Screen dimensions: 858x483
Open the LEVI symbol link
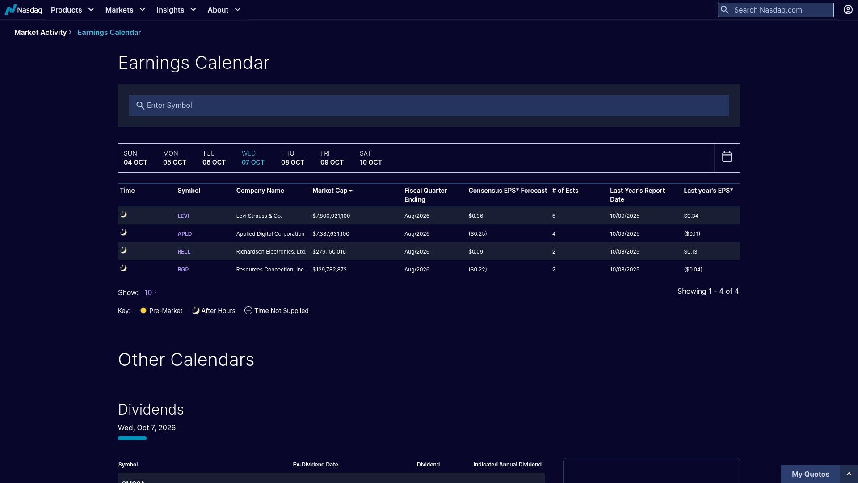(x=183, y=216)
